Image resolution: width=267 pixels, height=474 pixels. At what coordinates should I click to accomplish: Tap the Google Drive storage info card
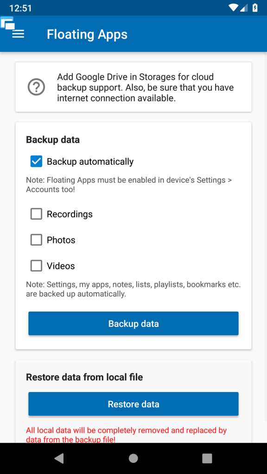click(x=133, y=87)
